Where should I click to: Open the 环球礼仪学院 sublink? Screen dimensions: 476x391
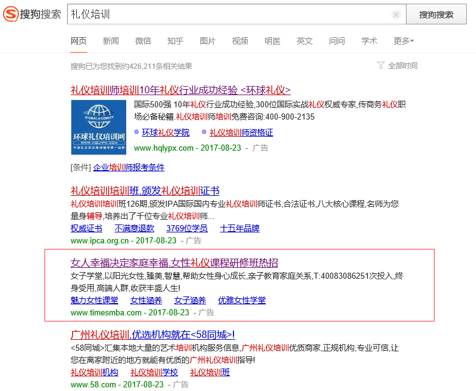tap(165, 132)
